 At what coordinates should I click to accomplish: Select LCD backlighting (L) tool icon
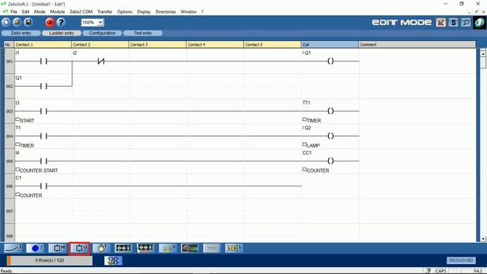234,248
